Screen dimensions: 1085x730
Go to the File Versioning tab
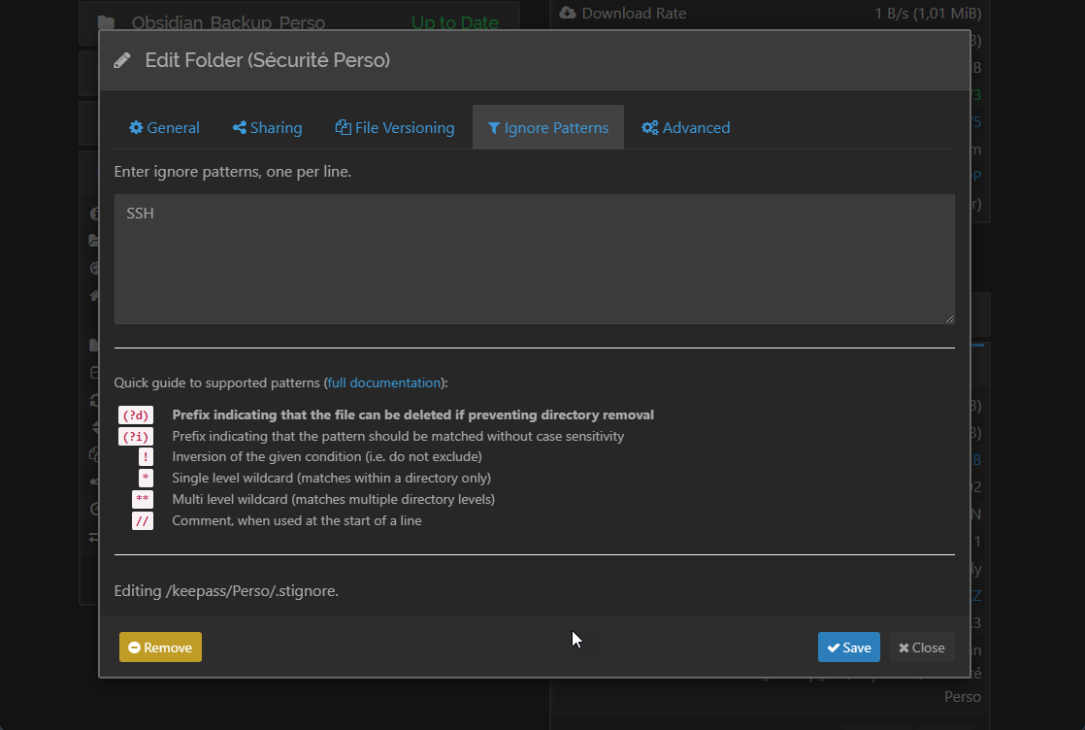pos(395,128)
